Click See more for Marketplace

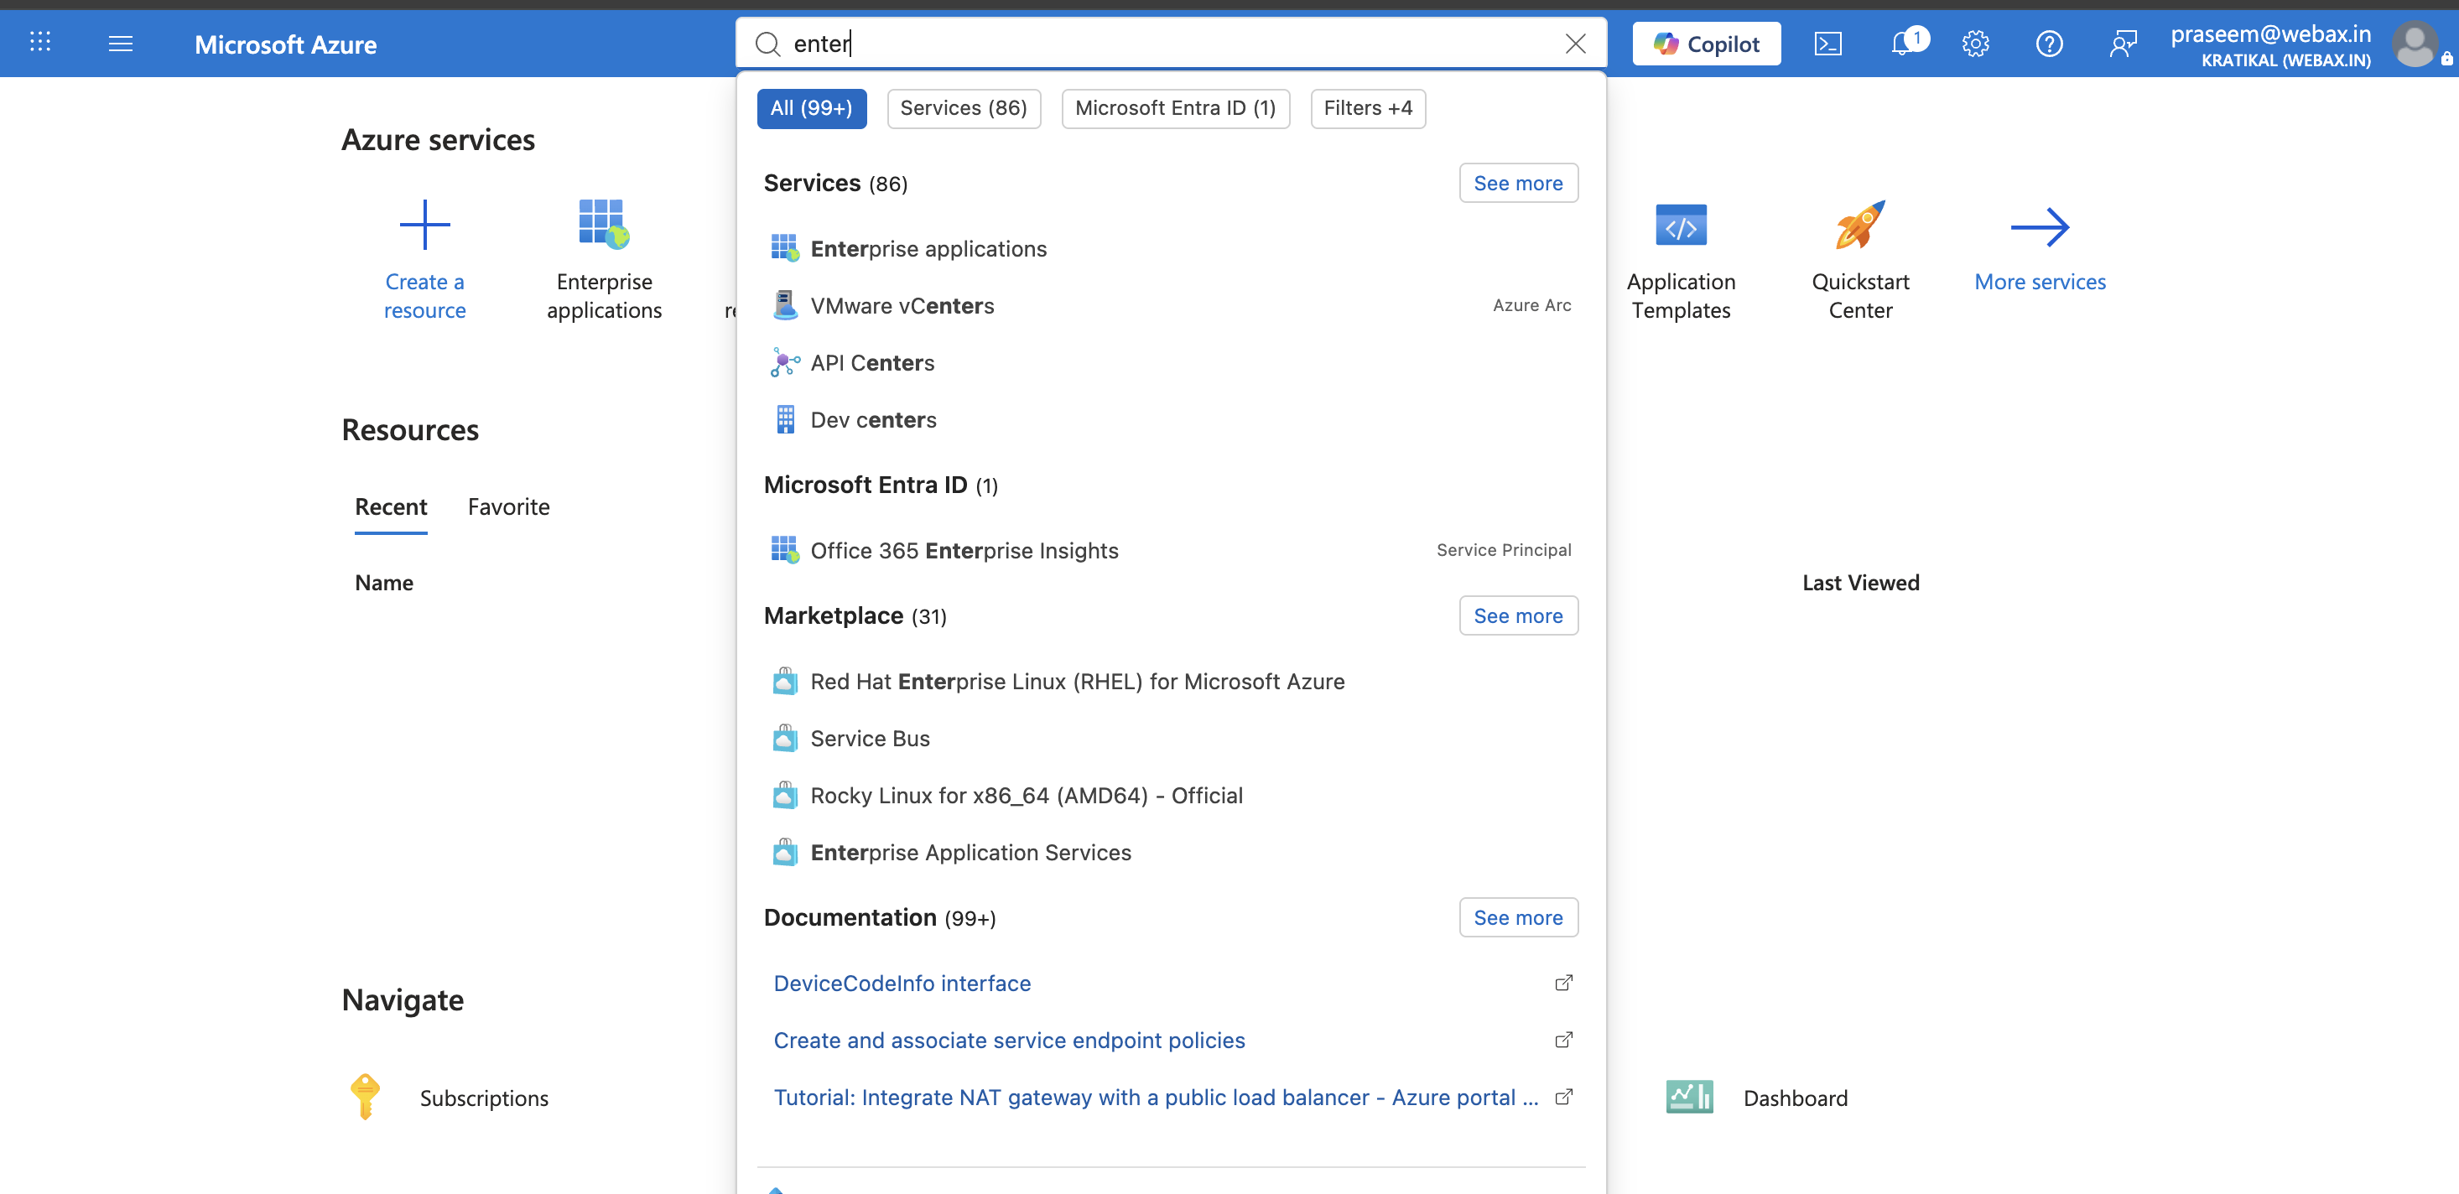[1518, 615]
